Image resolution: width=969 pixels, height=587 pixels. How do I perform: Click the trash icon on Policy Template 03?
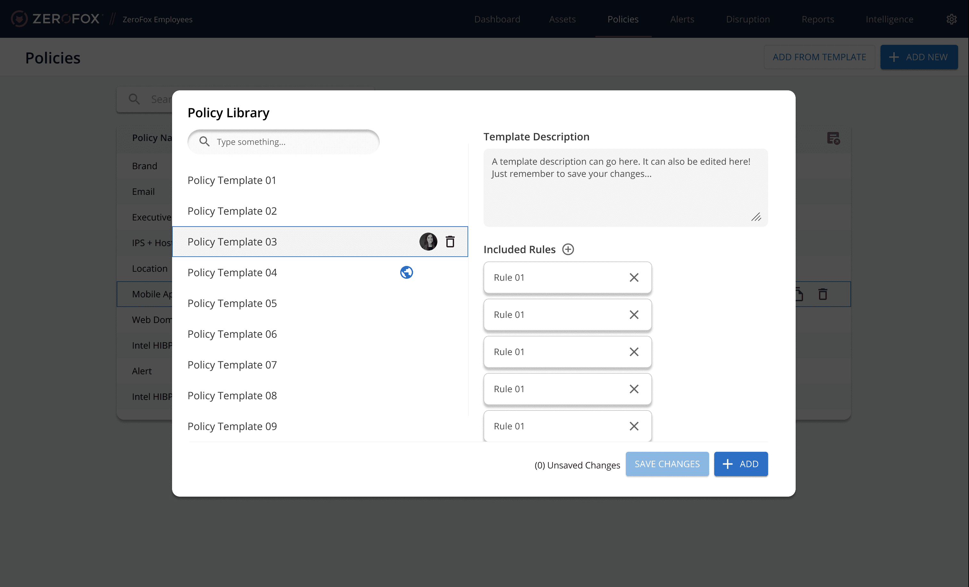(x=450, y=241)
